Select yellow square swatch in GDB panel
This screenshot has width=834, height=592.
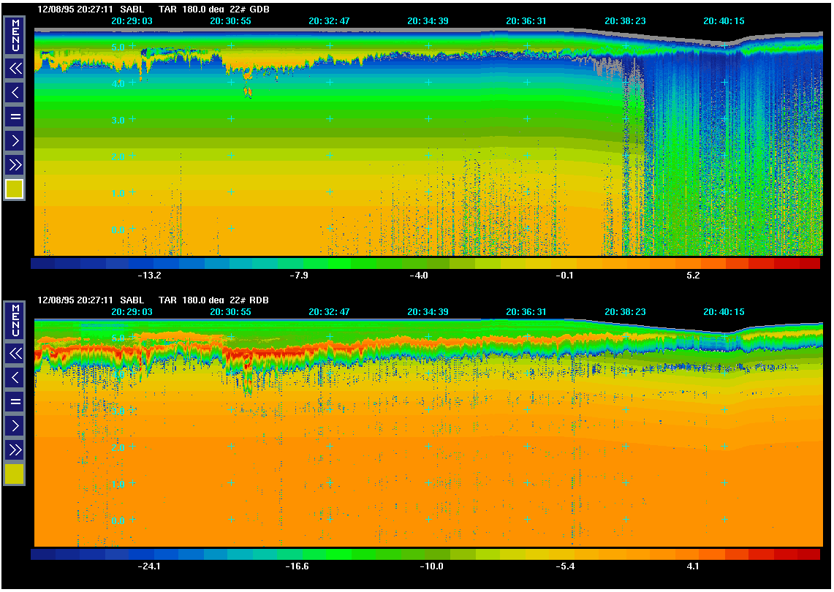(15, 189)
